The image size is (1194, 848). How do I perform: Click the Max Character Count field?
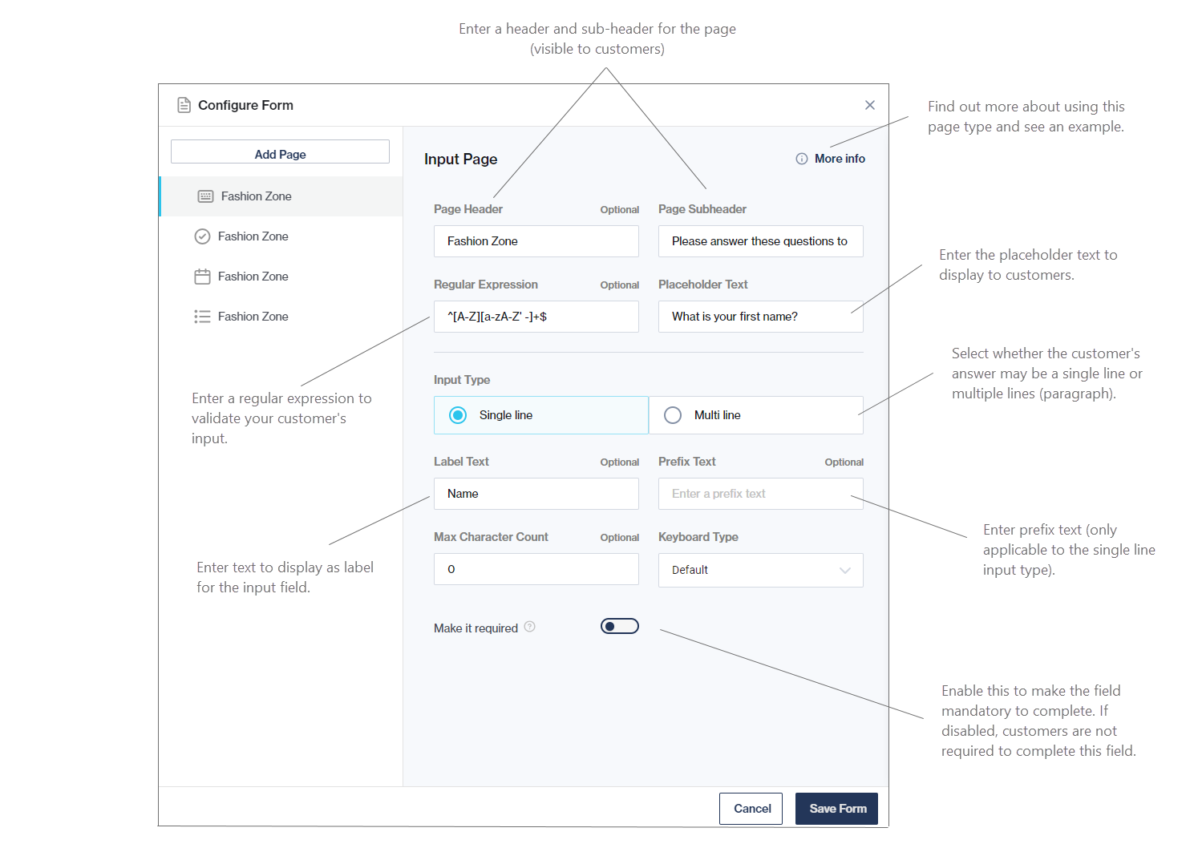[x=536, y=569]
